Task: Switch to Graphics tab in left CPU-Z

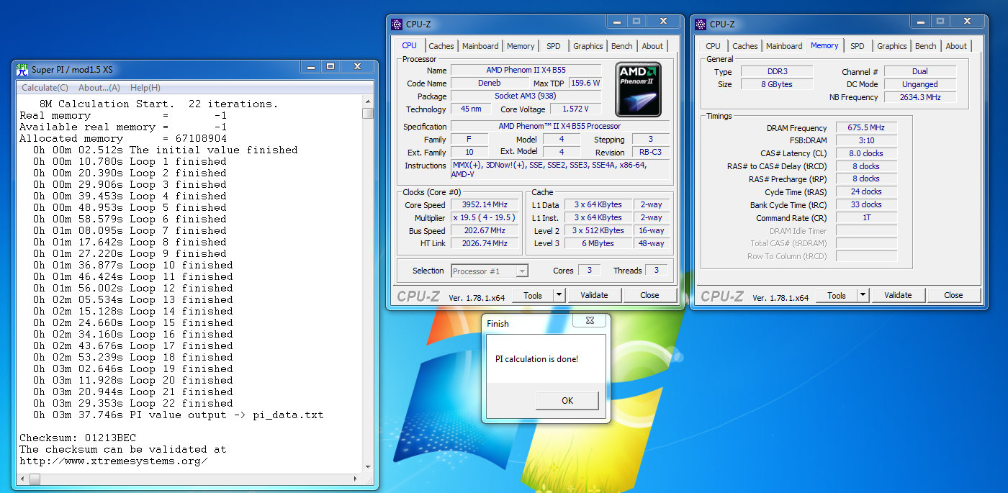Action: [x=588, y=46]
